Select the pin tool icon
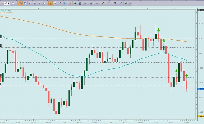The height and width of the screenshot is (124, 204). [x=85, y=3]
